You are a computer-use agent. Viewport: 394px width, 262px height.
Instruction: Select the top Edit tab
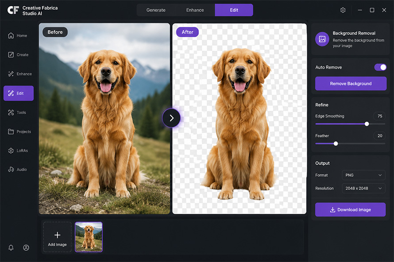coord(234,10)
